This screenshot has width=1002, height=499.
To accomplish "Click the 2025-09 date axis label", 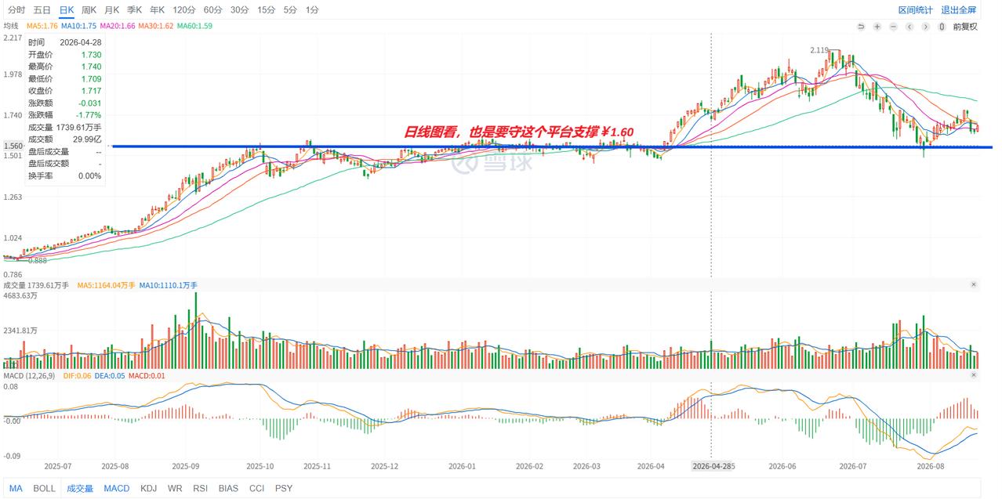I will pyautogui.click(x=186, y=465).
